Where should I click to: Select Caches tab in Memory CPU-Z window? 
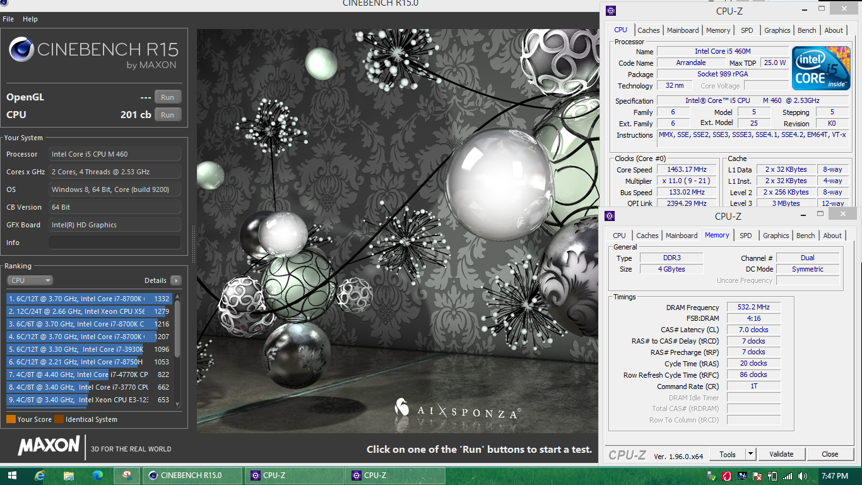coord(647,236)
